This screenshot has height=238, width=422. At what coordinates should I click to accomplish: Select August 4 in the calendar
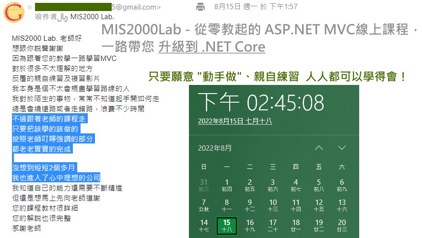[296, 185]
